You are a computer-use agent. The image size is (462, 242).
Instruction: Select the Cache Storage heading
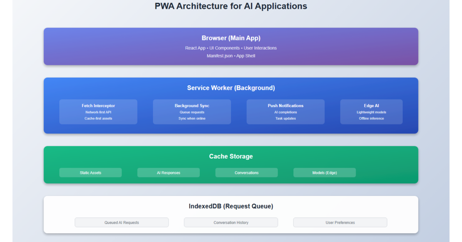[231, 156]
